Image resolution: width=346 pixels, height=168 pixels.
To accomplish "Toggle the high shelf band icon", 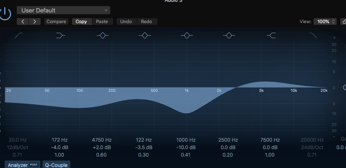I will [271, 35].
